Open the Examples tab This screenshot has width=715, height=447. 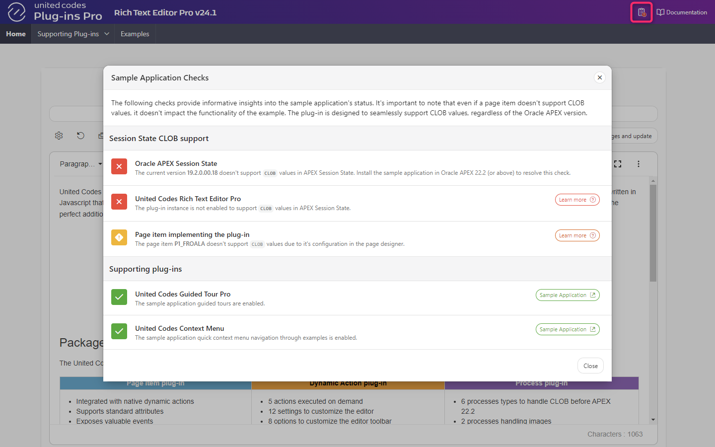pos(135,34)
